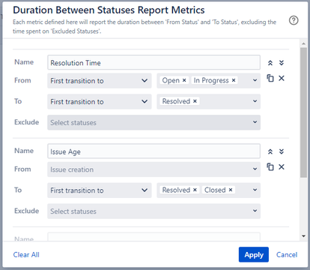The image size is (310, 270).
Task: Move Resolution Time metric up
Action: (270, 63)
